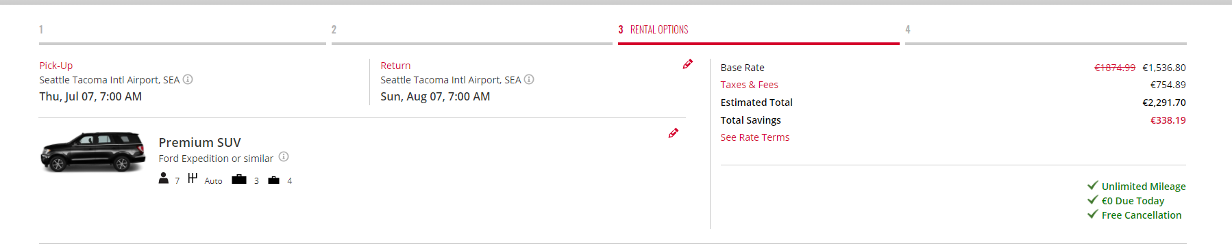Click the Premium SUV heading
Viewport: 1232px width, 246px height.
click(199, 142)
